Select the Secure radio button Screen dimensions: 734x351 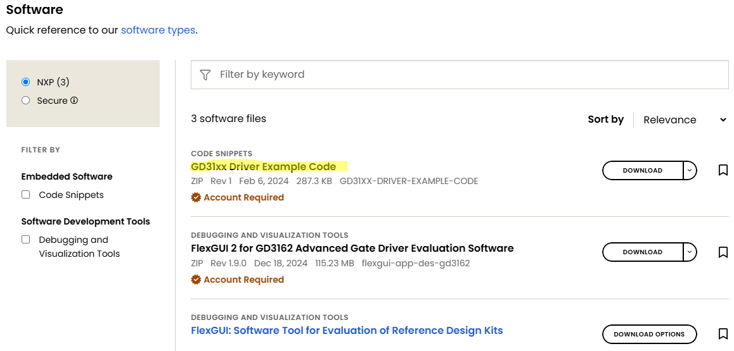(x=26, y=101)
